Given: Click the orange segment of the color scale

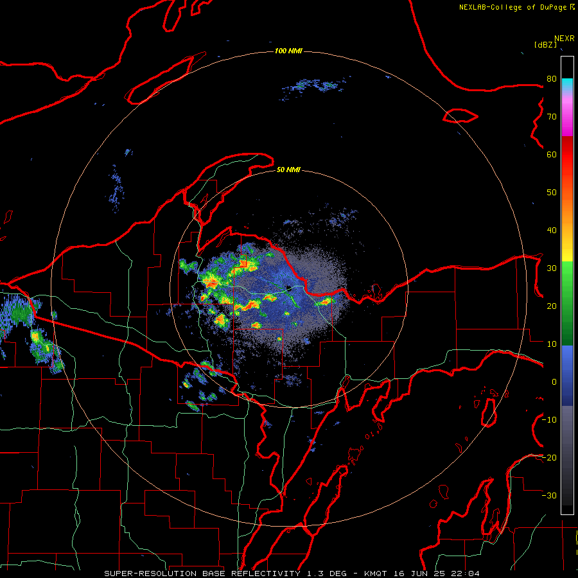Looking at the screenshot, I should click(567, 210).
